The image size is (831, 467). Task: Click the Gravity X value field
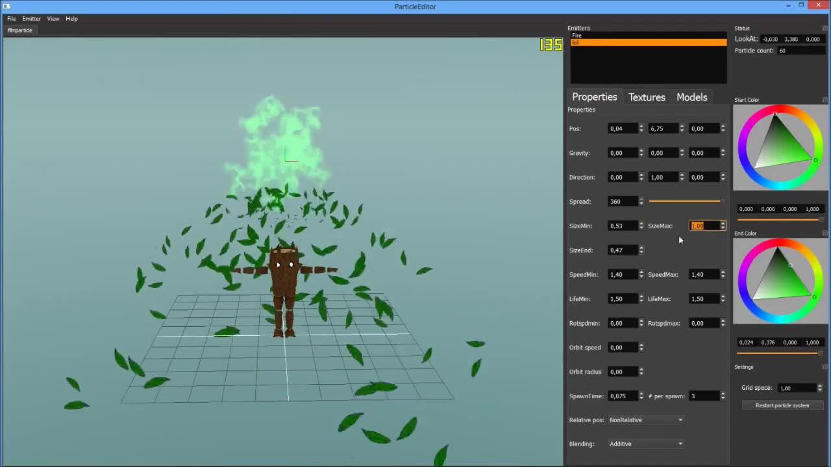[x=622, y=153]
